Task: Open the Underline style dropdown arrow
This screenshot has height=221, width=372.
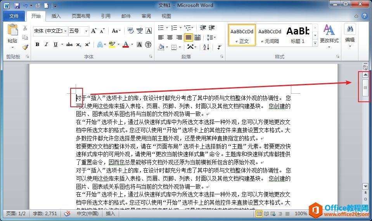Action: (x=62, y=45)
